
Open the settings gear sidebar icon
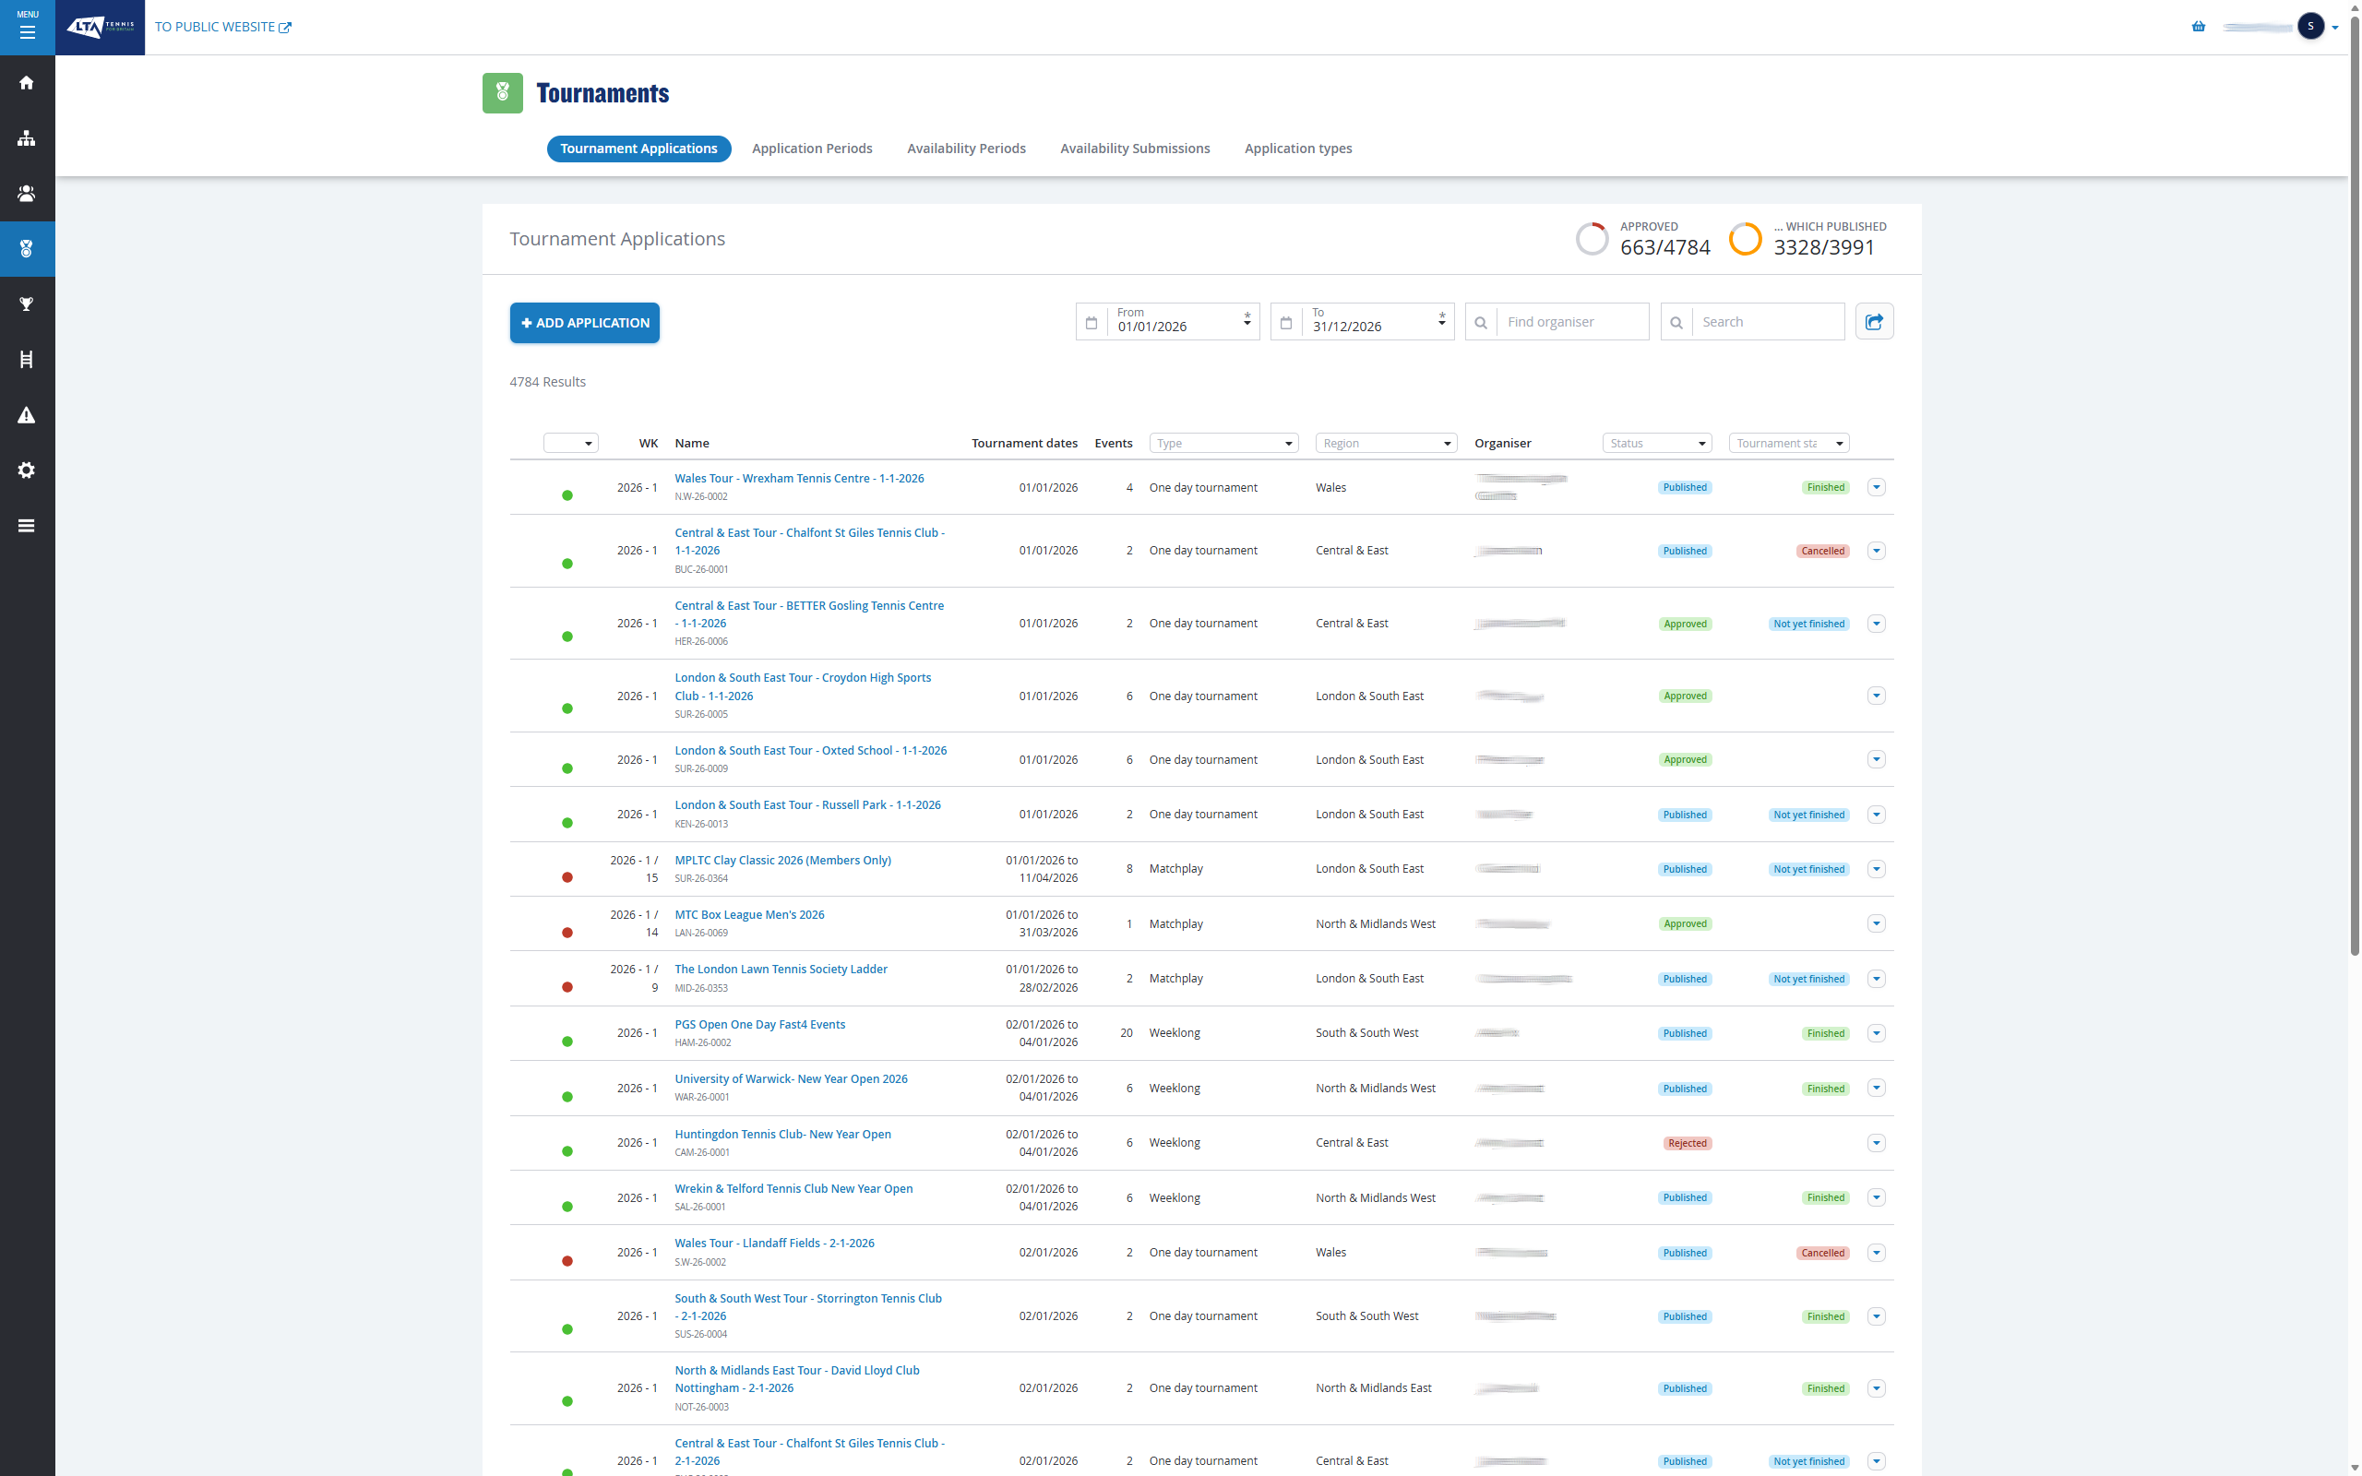[x=28, y=470]
